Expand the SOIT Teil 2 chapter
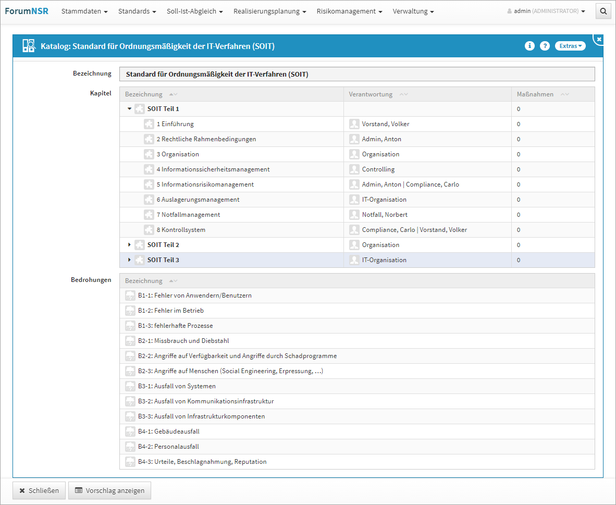The width and height of the screenshot is (616, 505). click(130, 245)
